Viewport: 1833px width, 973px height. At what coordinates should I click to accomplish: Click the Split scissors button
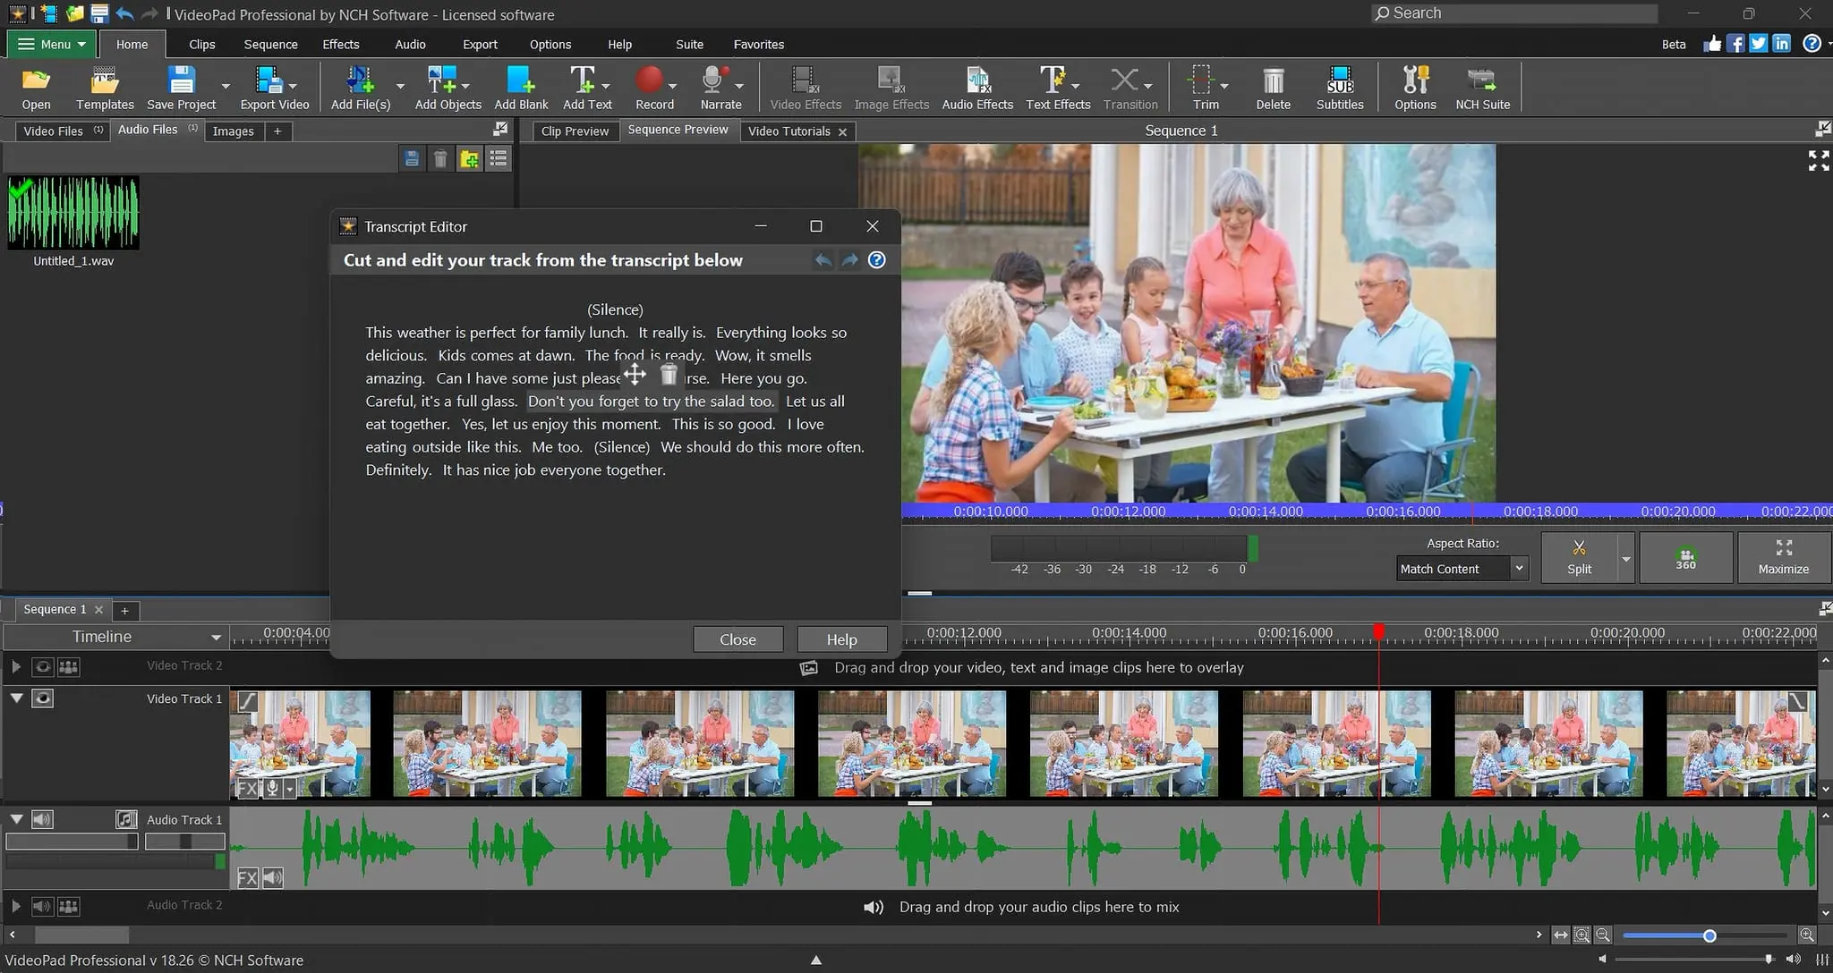pos(1579,556)
